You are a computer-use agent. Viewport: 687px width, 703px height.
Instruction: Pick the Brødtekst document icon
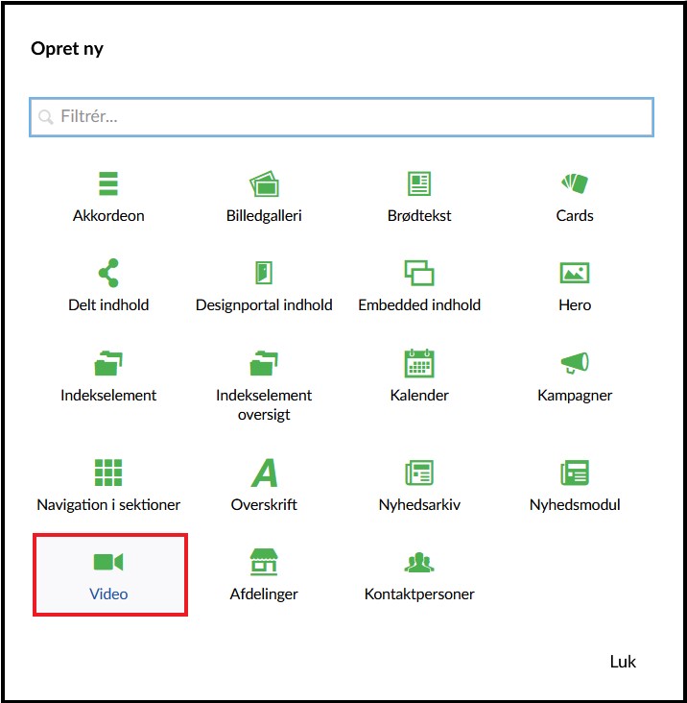pyautogui.click(x=419, y=183)
